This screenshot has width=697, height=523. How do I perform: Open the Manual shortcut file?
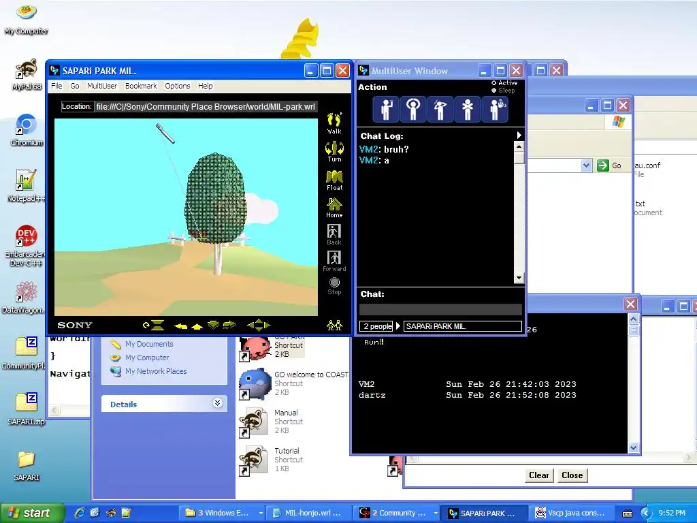click(271, 421)
